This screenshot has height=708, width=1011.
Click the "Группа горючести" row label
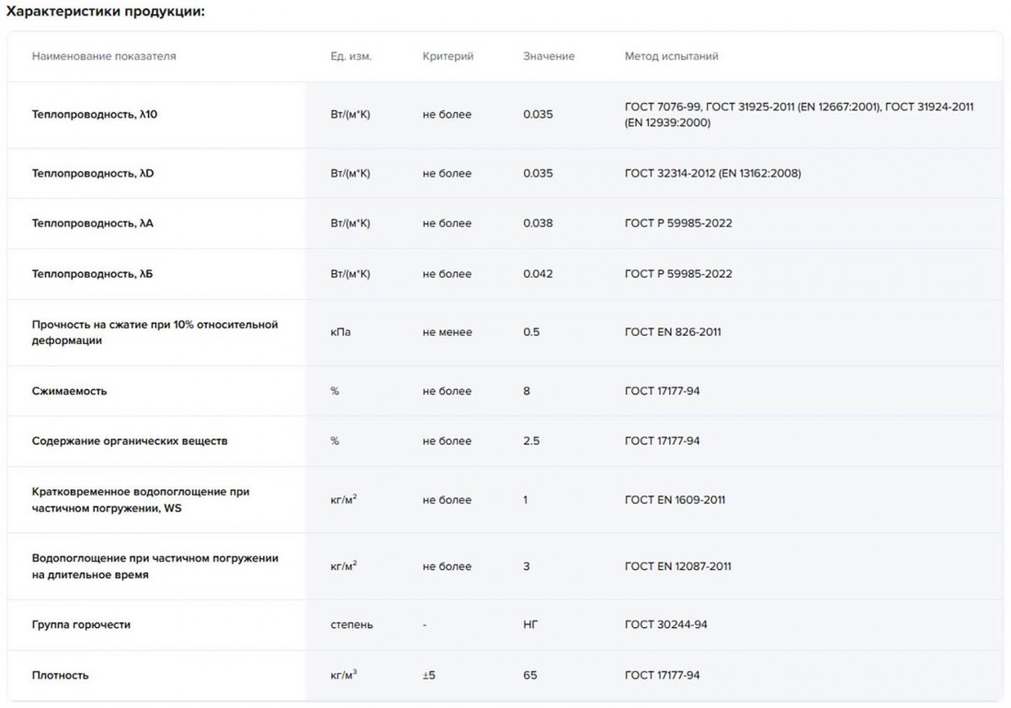[x=82, y=625]
